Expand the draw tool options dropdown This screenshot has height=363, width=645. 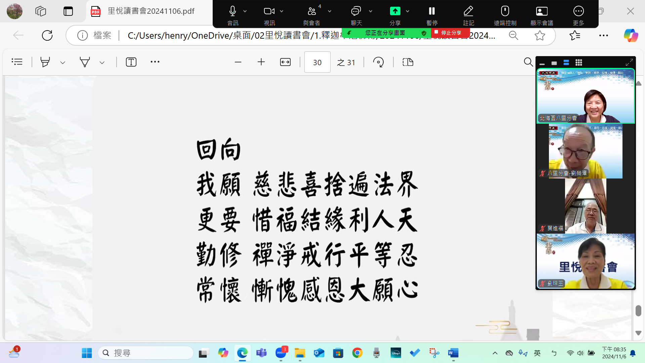pyautogui.click(x=102, y=63)
